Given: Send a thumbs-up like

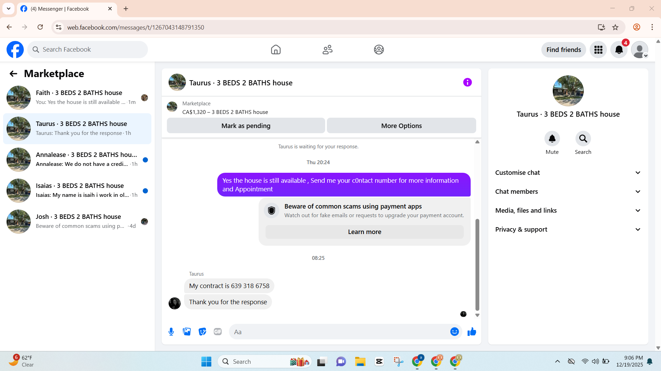Looking at the screenshot, I should 472,332.
